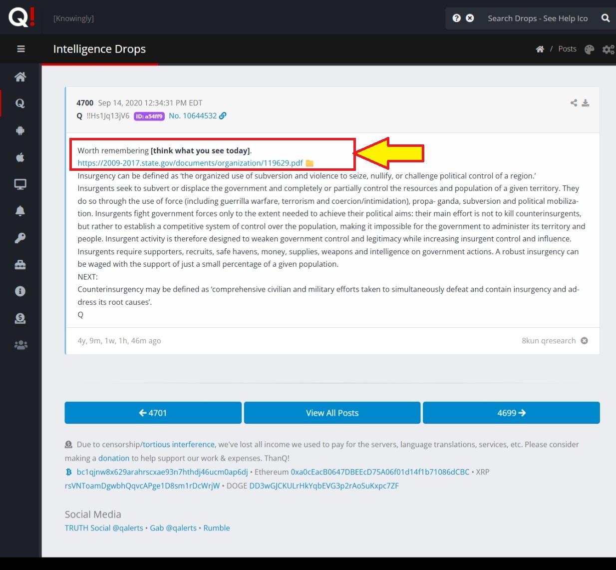This screenshot has height=570, width=616.
Task: Click the tripcode !!Hs1Jq13jV6
Action: pos(108,116)
